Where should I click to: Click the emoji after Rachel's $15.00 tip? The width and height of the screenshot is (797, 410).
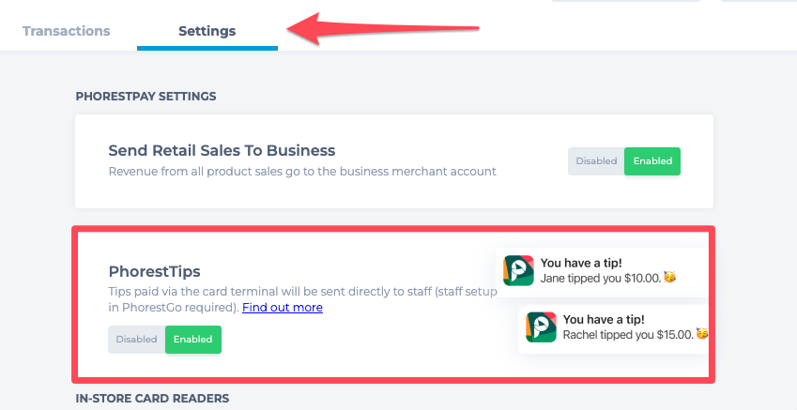click(x=702, y=334)
